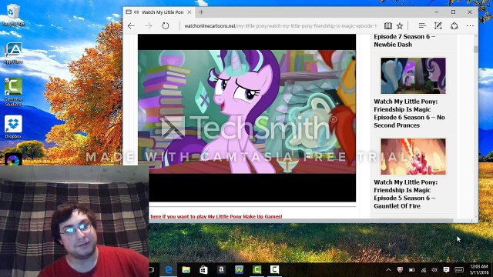
Task: Click the volume speaker tray icon
Action: (x=434, y=270)
